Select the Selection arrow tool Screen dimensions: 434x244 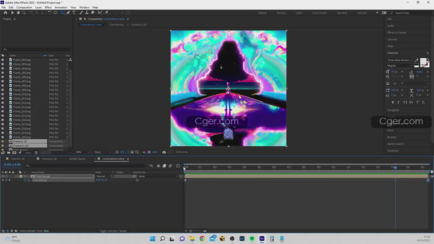pos(12,13)
